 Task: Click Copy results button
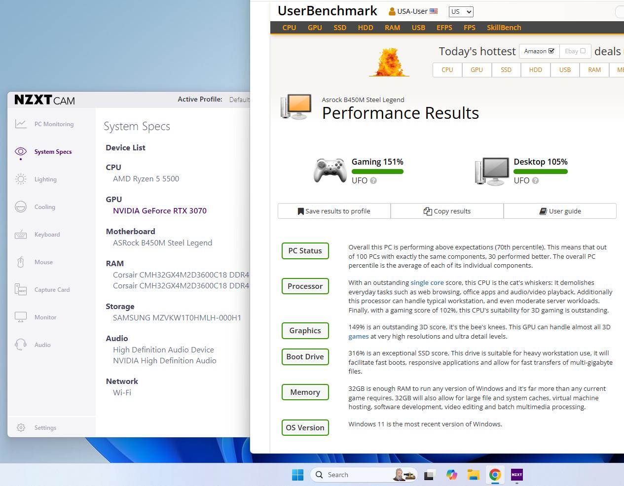pyautogui.click(x=447, y=211)
